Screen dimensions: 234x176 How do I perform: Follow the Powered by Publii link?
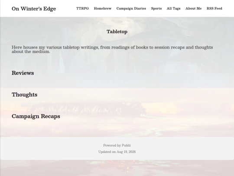tap(117, 145)
